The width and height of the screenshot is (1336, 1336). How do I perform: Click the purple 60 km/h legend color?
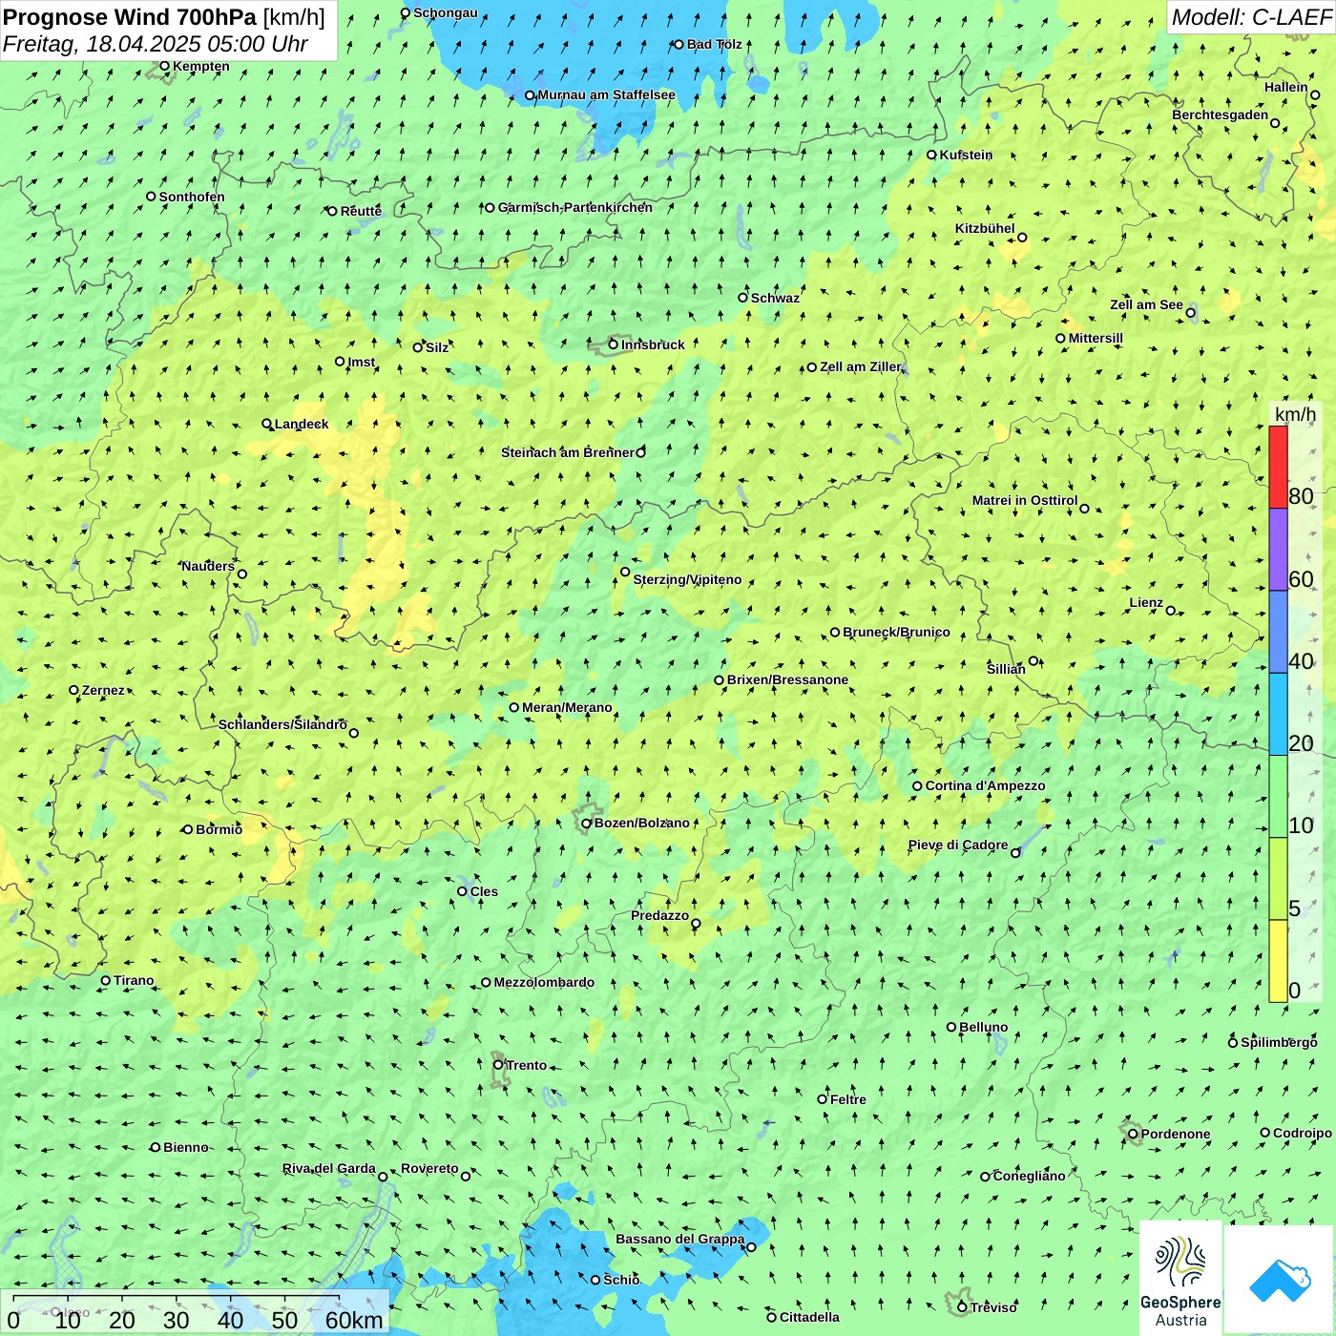point(1278,550)
